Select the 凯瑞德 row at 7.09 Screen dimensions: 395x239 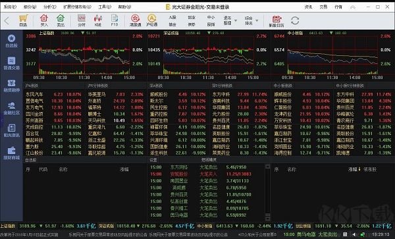tap(364, 153)
